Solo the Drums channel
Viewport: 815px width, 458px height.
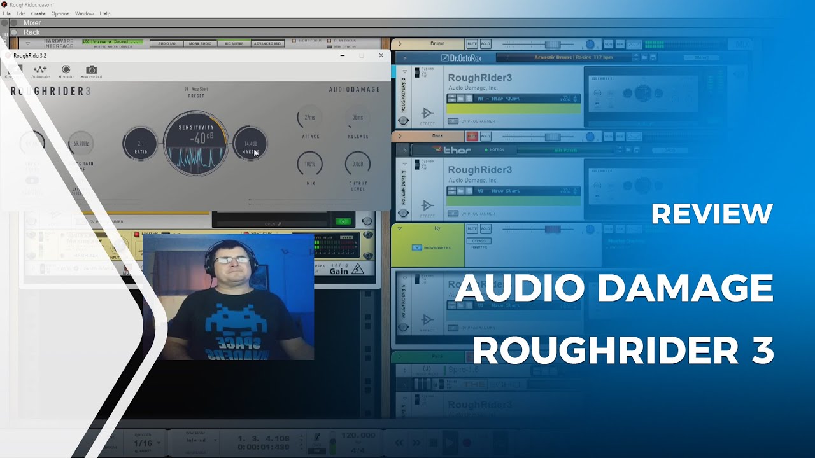[x=485, y=44]
